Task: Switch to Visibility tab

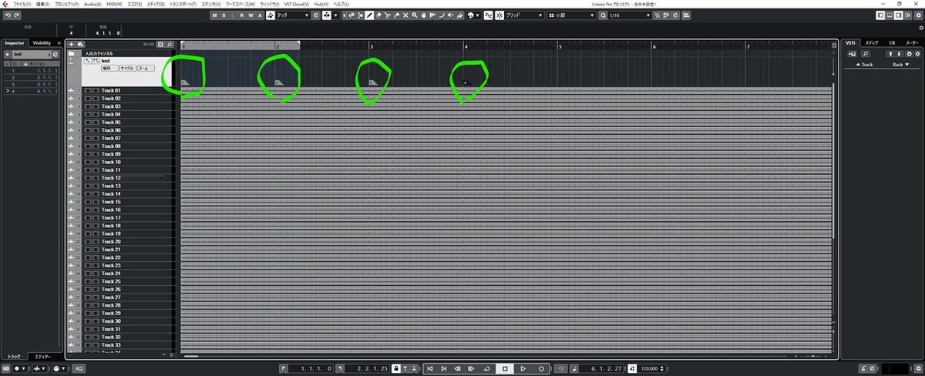Action: click(x=42, y=43)
